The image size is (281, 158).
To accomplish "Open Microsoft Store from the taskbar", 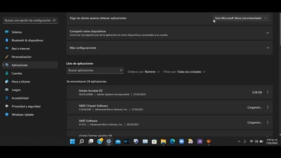I will tap(154, 141).
